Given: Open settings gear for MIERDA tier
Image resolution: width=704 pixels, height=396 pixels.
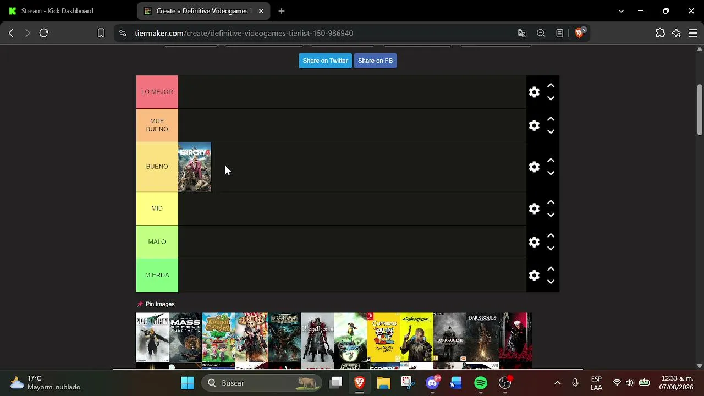Looking at the screenshot, I should click(x=534, y=275).
